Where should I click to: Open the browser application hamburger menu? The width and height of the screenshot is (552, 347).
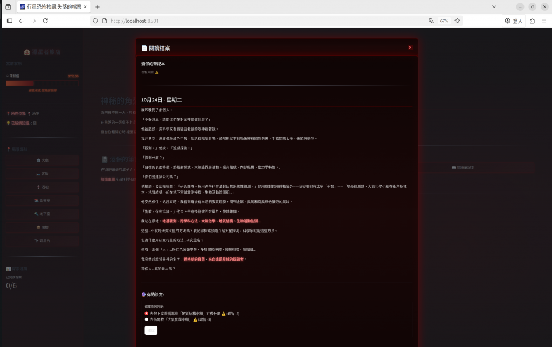(x=544, y=21)
